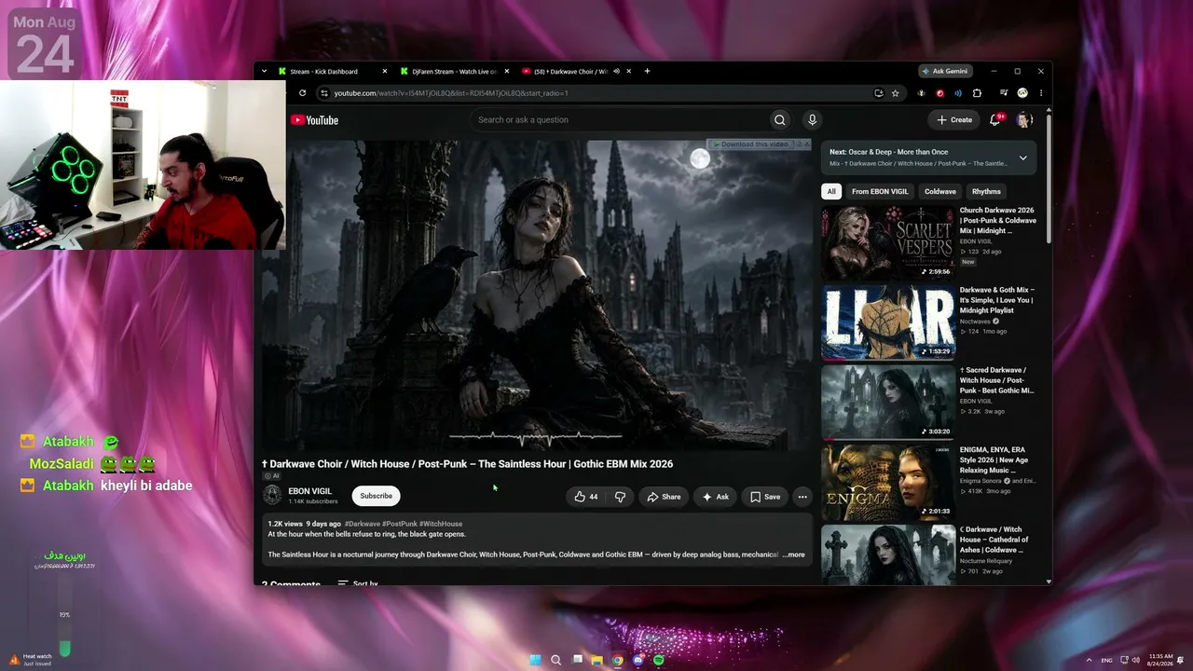The width and height of the screenshot is (1193, 671).
Task: Reload the page in Chrome
Action: tap(302, 93)
